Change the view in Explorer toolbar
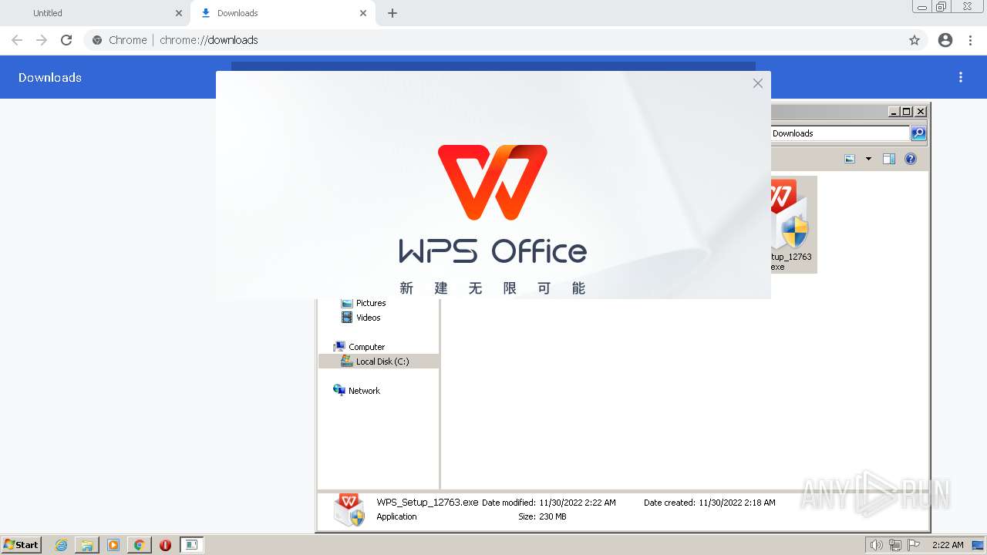The height and width of the screenshot is (555, 987). [850, 159]
